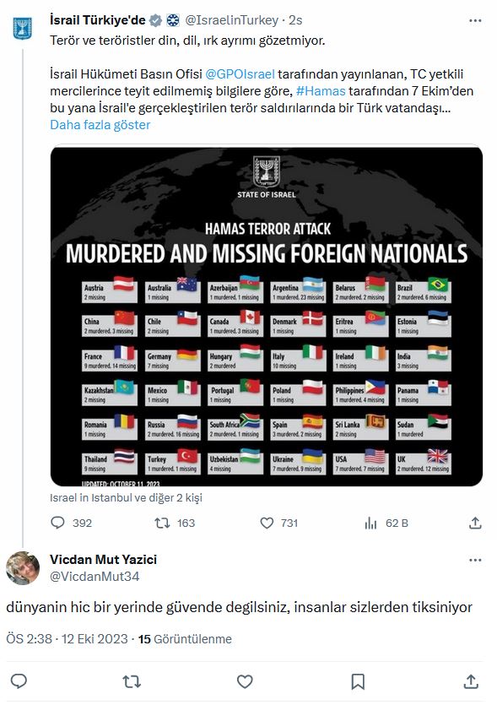Open Vicdan Mut Yazici's profile picture
Viewport: 497px width, 705px height.
(x=23, y=568)
